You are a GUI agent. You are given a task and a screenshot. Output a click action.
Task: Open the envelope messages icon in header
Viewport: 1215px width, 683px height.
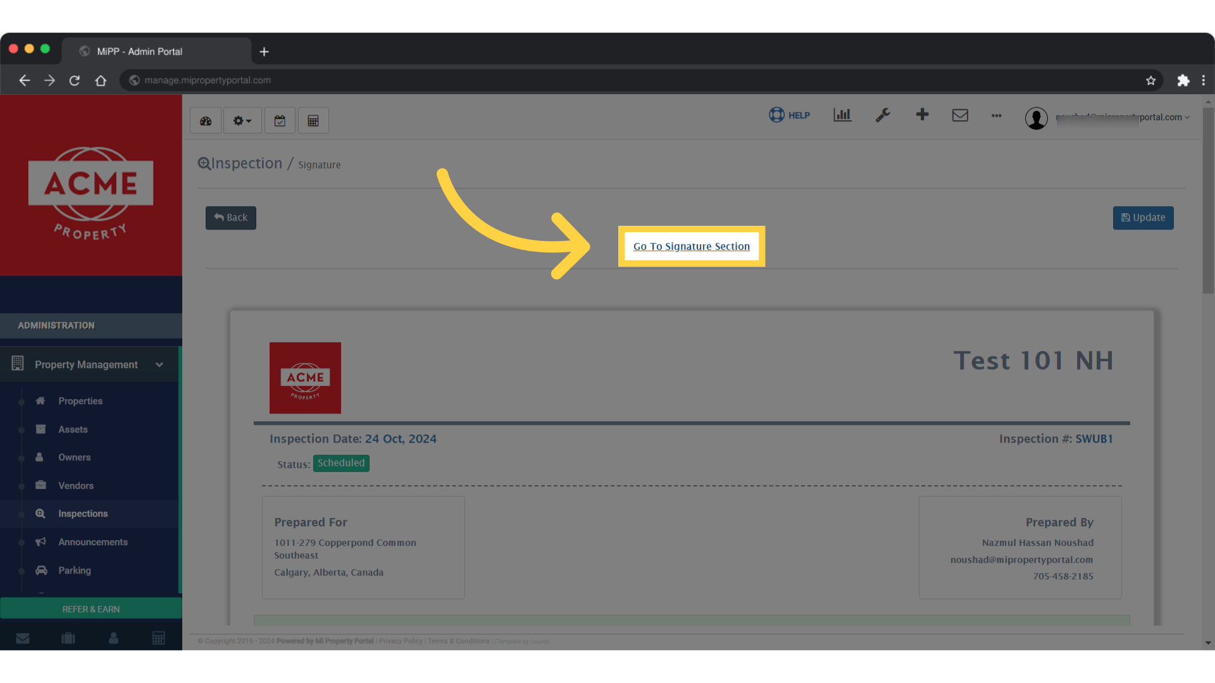pyautogui.click(x=960, y=115)
